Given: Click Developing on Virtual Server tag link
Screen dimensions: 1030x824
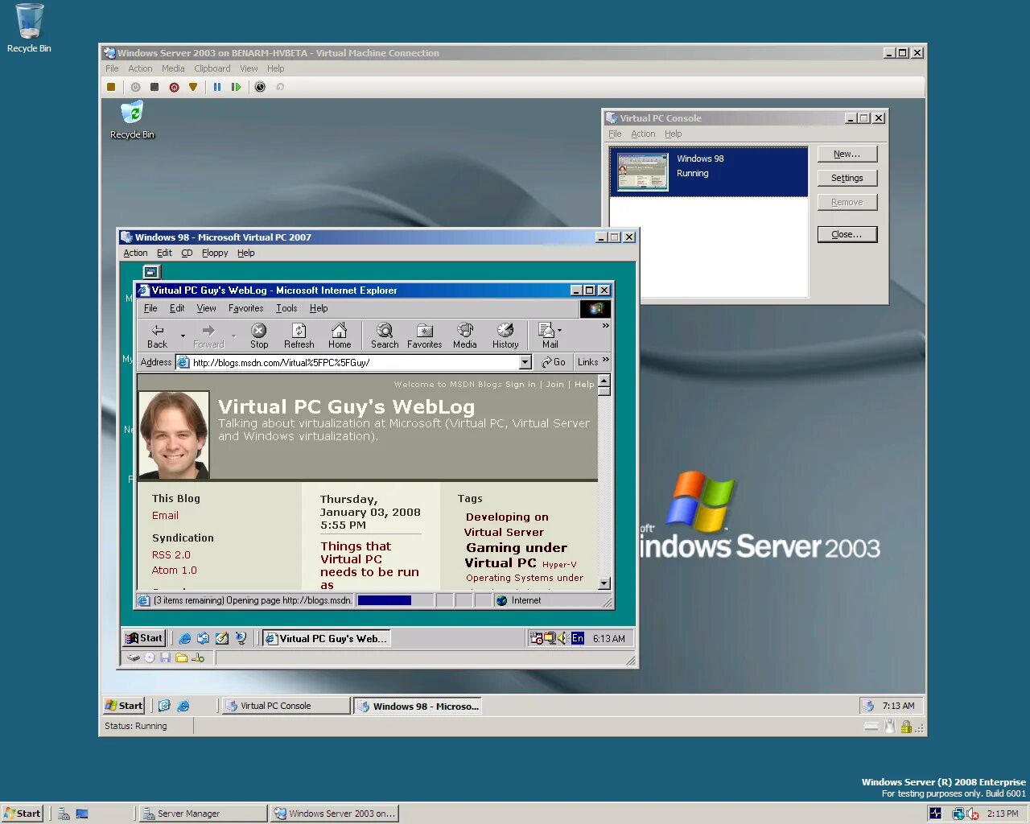Looking at the screenshot, I should [506, 525].
